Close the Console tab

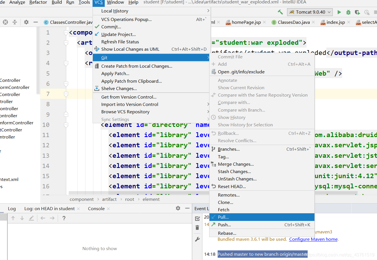(108, 209)
